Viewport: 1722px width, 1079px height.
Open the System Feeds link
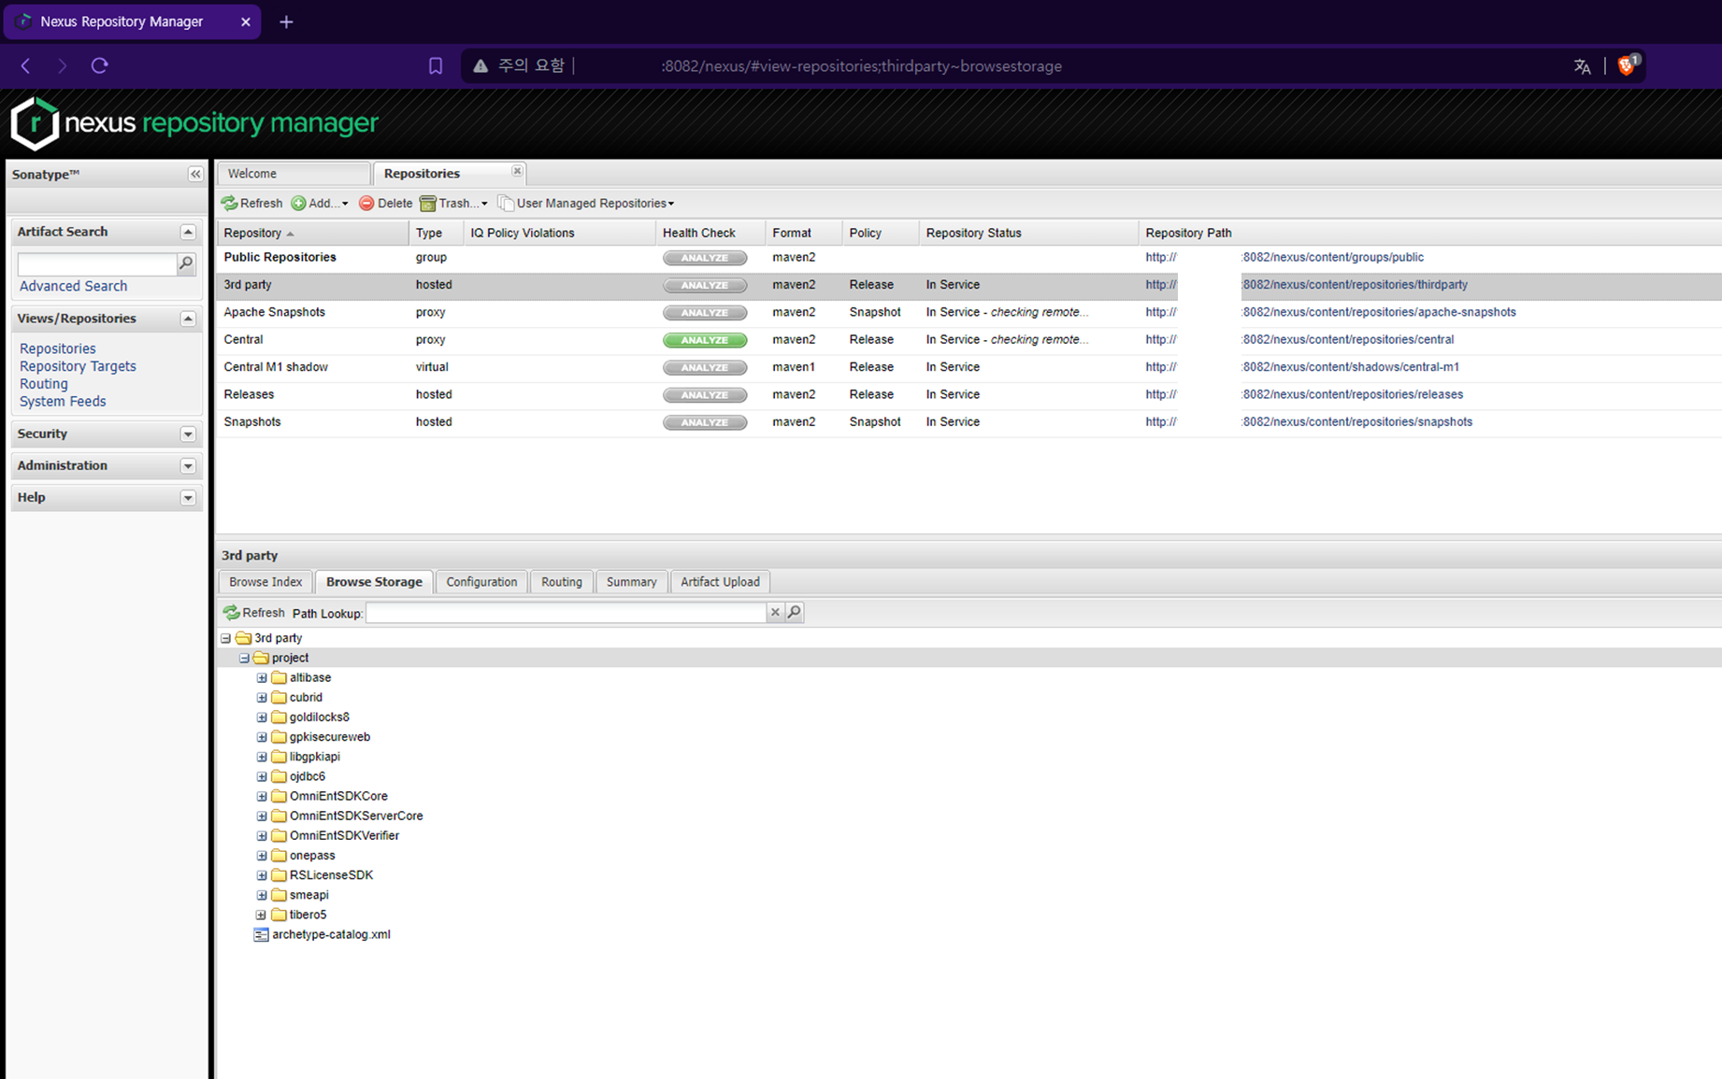point(63,402)
